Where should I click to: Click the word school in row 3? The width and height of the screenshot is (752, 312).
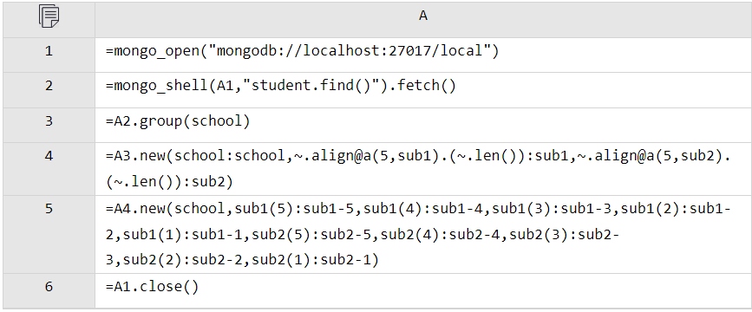click(216, 120)
